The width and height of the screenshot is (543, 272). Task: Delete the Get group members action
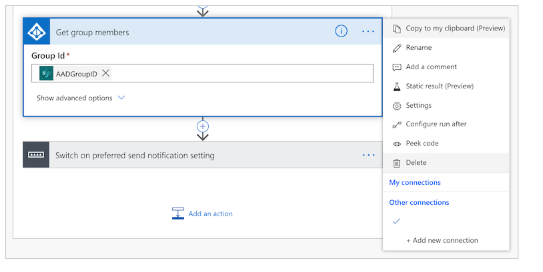[416, 162]
